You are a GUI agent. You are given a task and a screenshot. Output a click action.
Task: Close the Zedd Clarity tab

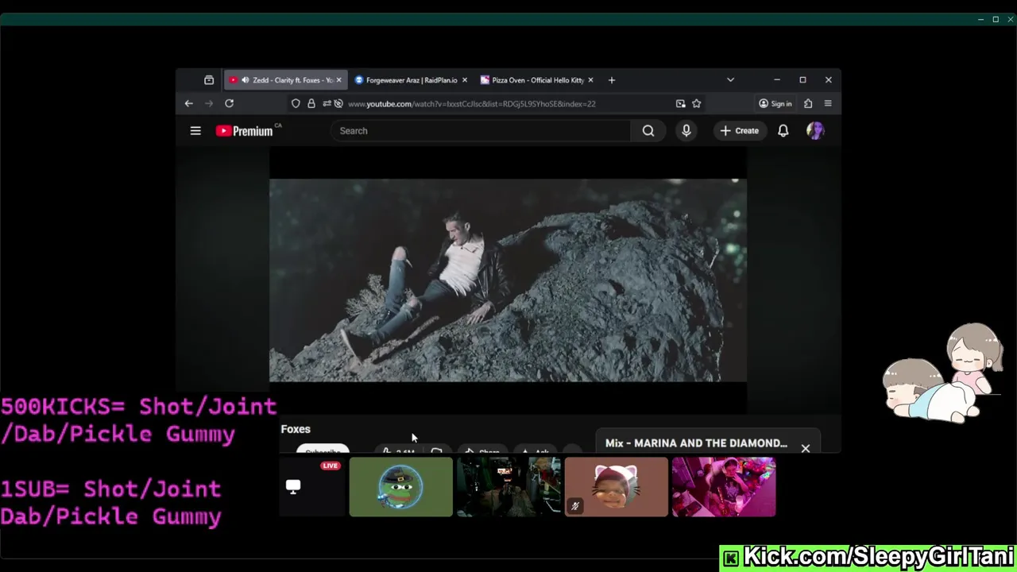click(338, 80)
